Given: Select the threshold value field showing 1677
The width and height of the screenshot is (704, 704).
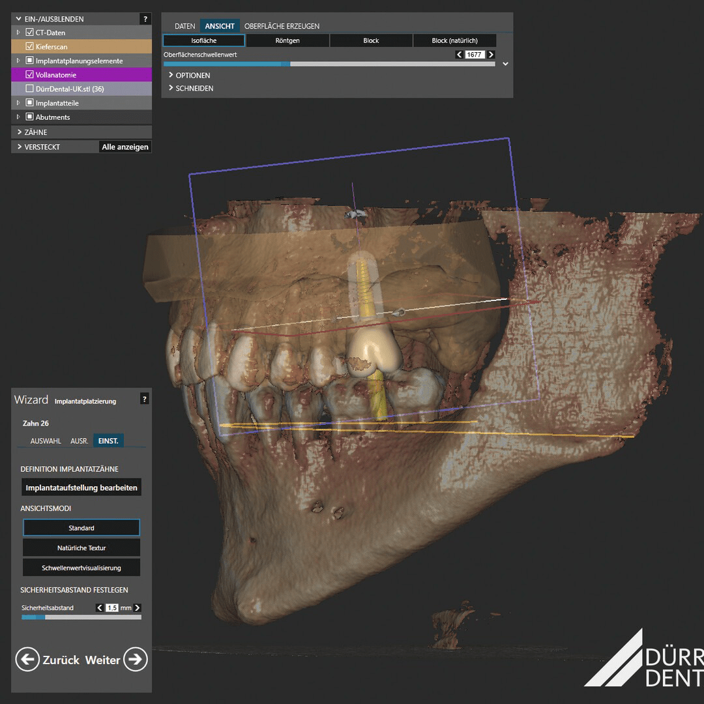Looking at the screenshot, I should (x=474, y=54).
